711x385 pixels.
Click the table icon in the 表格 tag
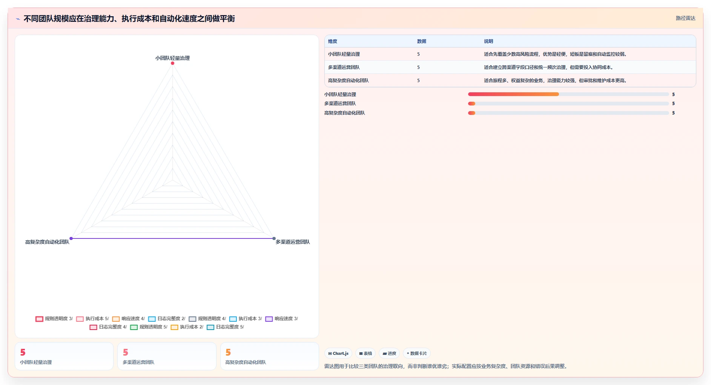[x=361, y=354]
